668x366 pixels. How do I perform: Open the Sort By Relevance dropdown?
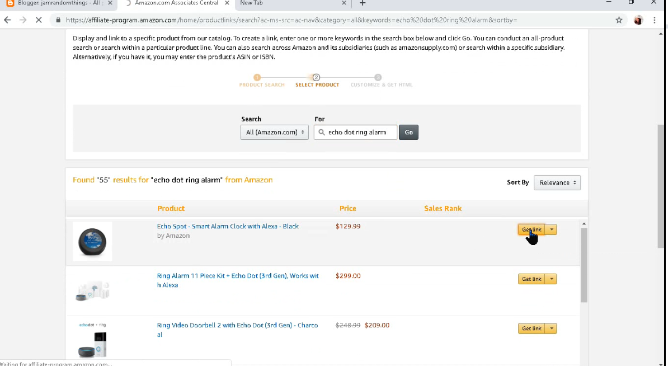pos(557,182)
